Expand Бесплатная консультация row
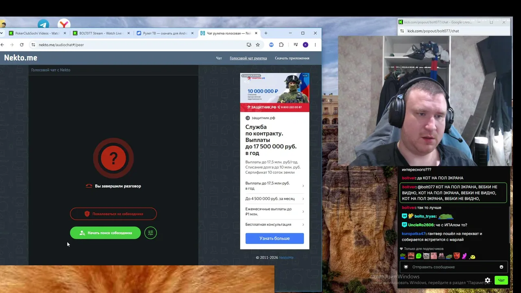 (275, 225)
